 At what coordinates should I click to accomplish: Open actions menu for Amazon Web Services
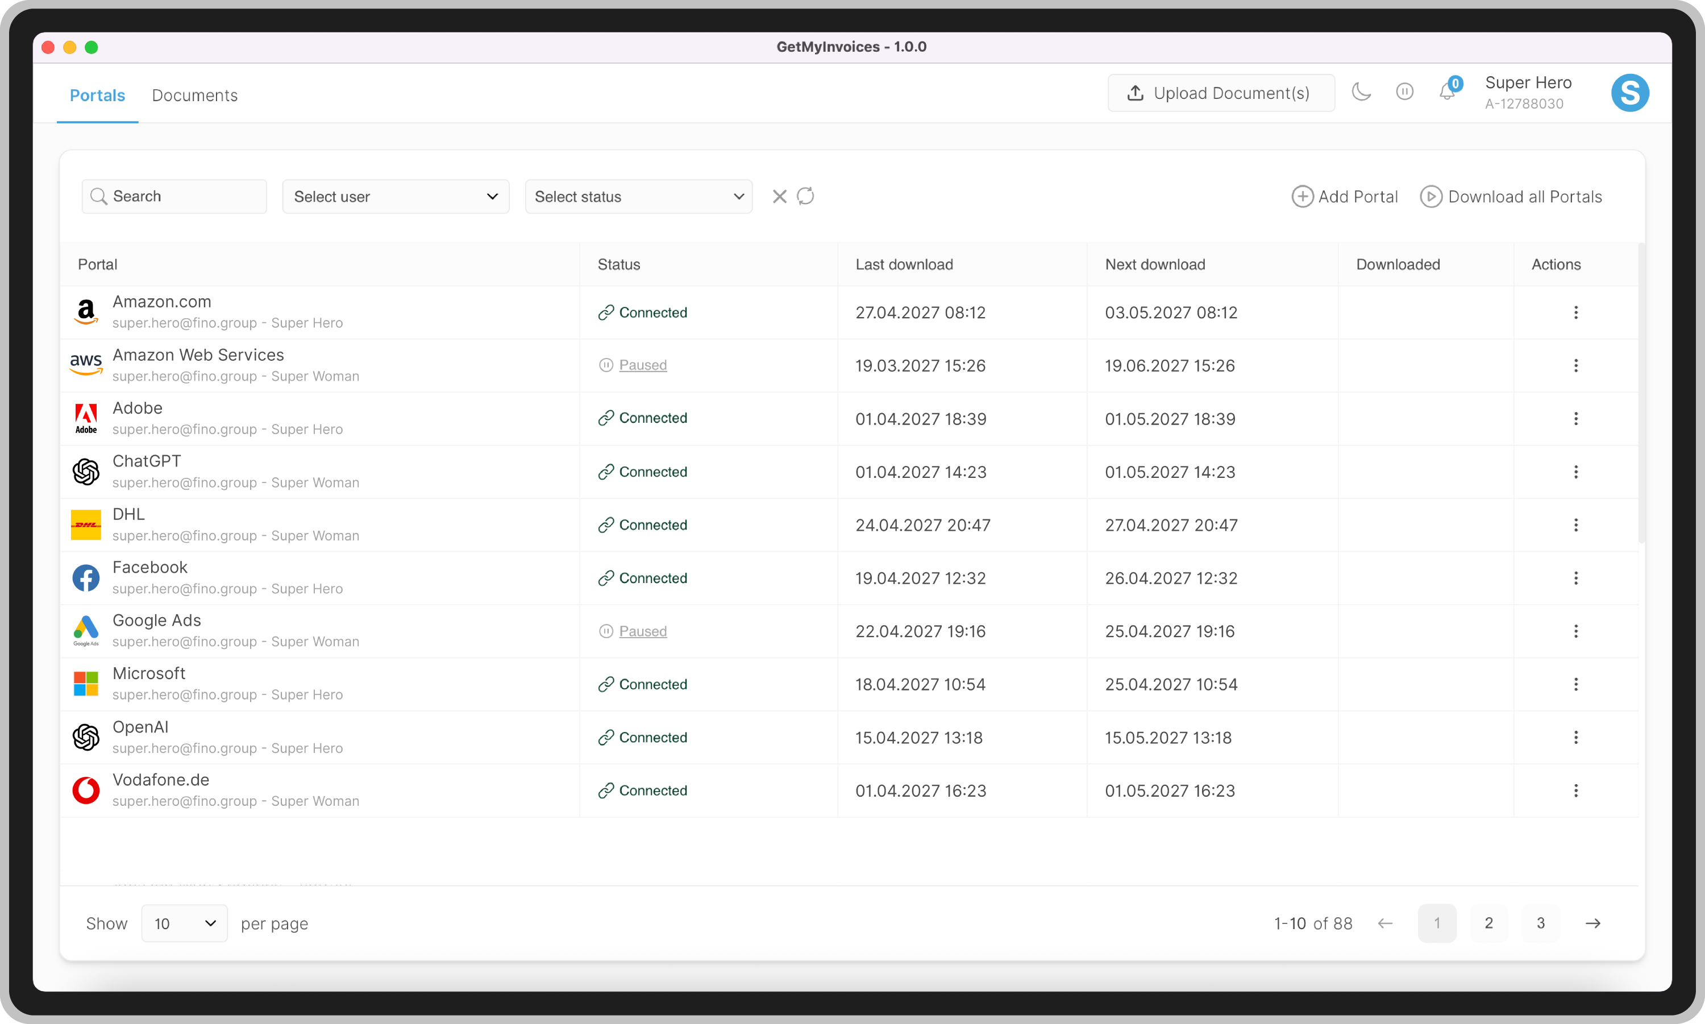point(1575,366)
